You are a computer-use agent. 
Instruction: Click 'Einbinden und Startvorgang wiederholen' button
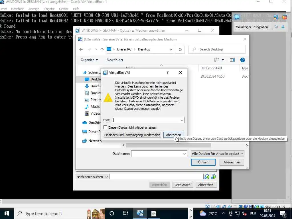tap(132, 135)
